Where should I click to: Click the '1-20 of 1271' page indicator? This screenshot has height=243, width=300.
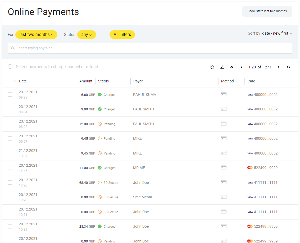pos(260,67)
